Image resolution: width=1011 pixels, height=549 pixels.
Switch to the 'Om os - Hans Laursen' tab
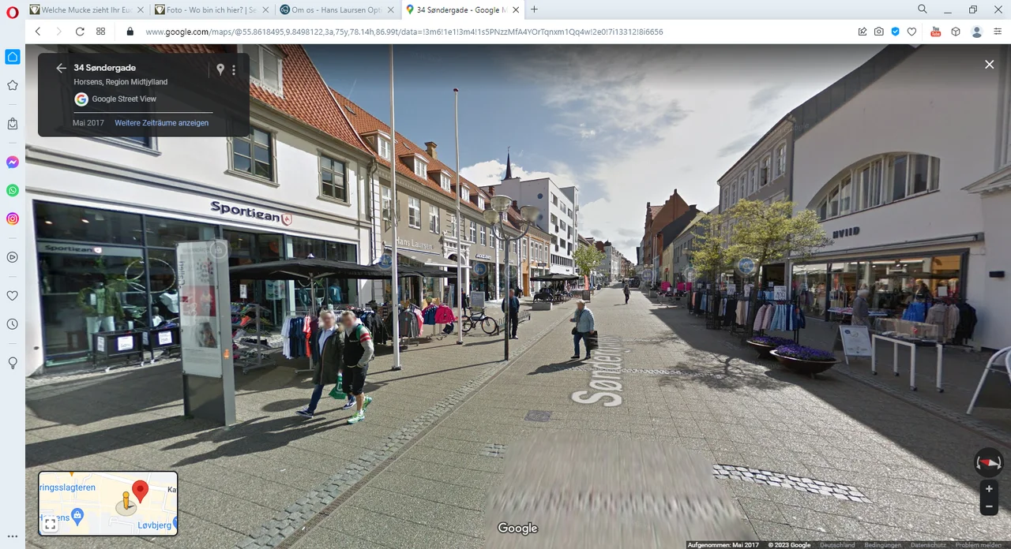click(337, 9)
